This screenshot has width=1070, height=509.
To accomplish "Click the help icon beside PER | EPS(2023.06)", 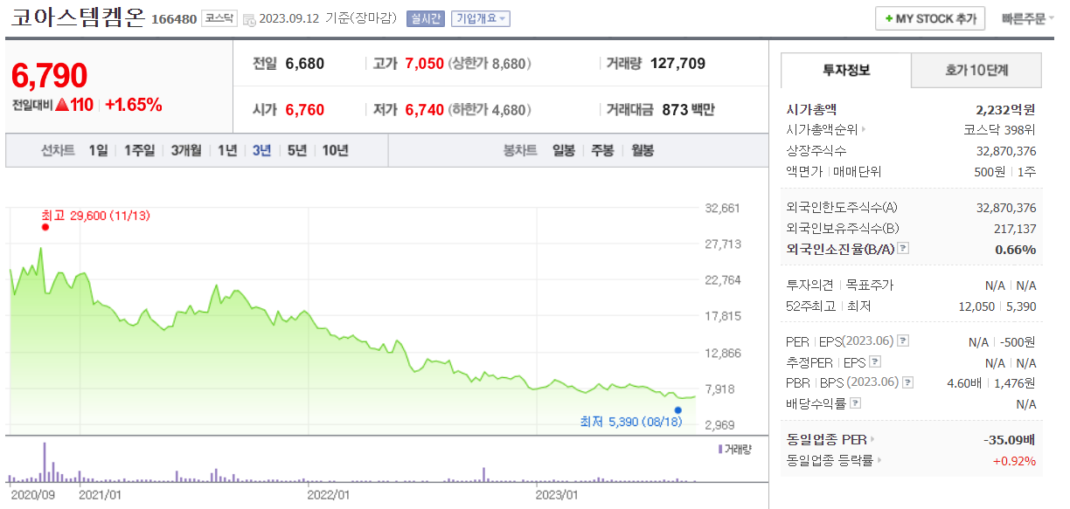I will point(902,340).
